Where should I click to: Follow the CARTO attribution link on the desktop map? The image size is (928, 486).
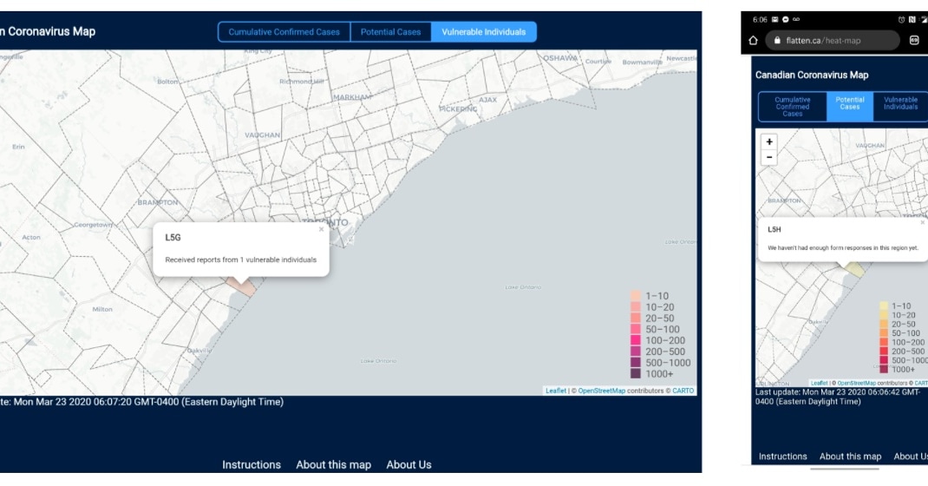click(683, 391)
